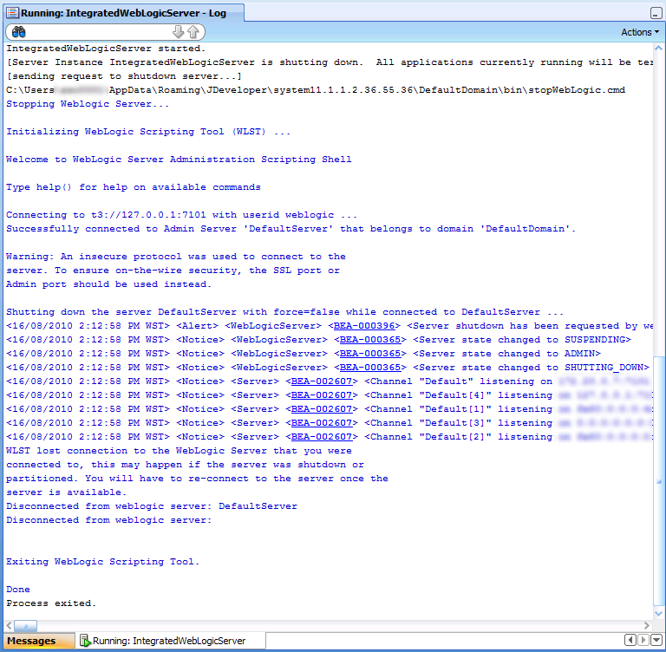Click "Connecting to t3://127.0.0.1:7101" line
The image size is (666, 652).
pyautogui.click(x=182, y=215)
